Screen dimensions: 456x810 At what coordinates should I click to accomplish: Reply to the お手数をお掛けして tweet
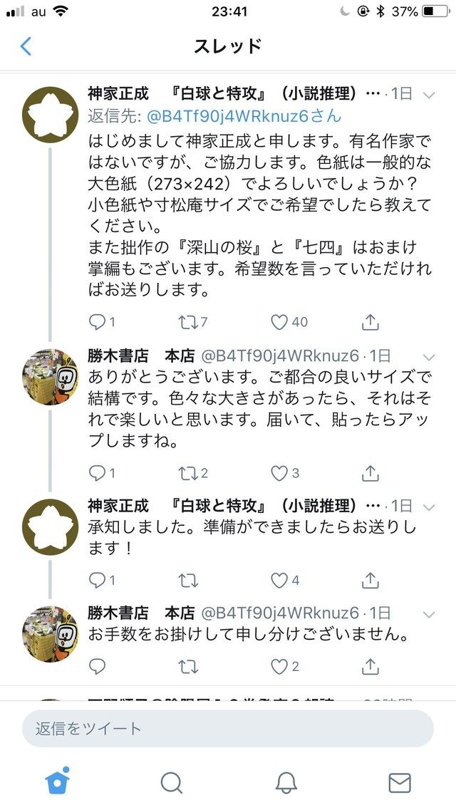97,666
